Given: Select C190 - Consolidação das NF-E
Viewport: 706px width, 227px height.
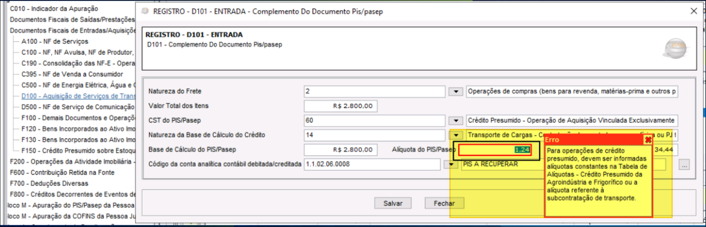Looking at the screenshot, I should (x=78, y=63).
